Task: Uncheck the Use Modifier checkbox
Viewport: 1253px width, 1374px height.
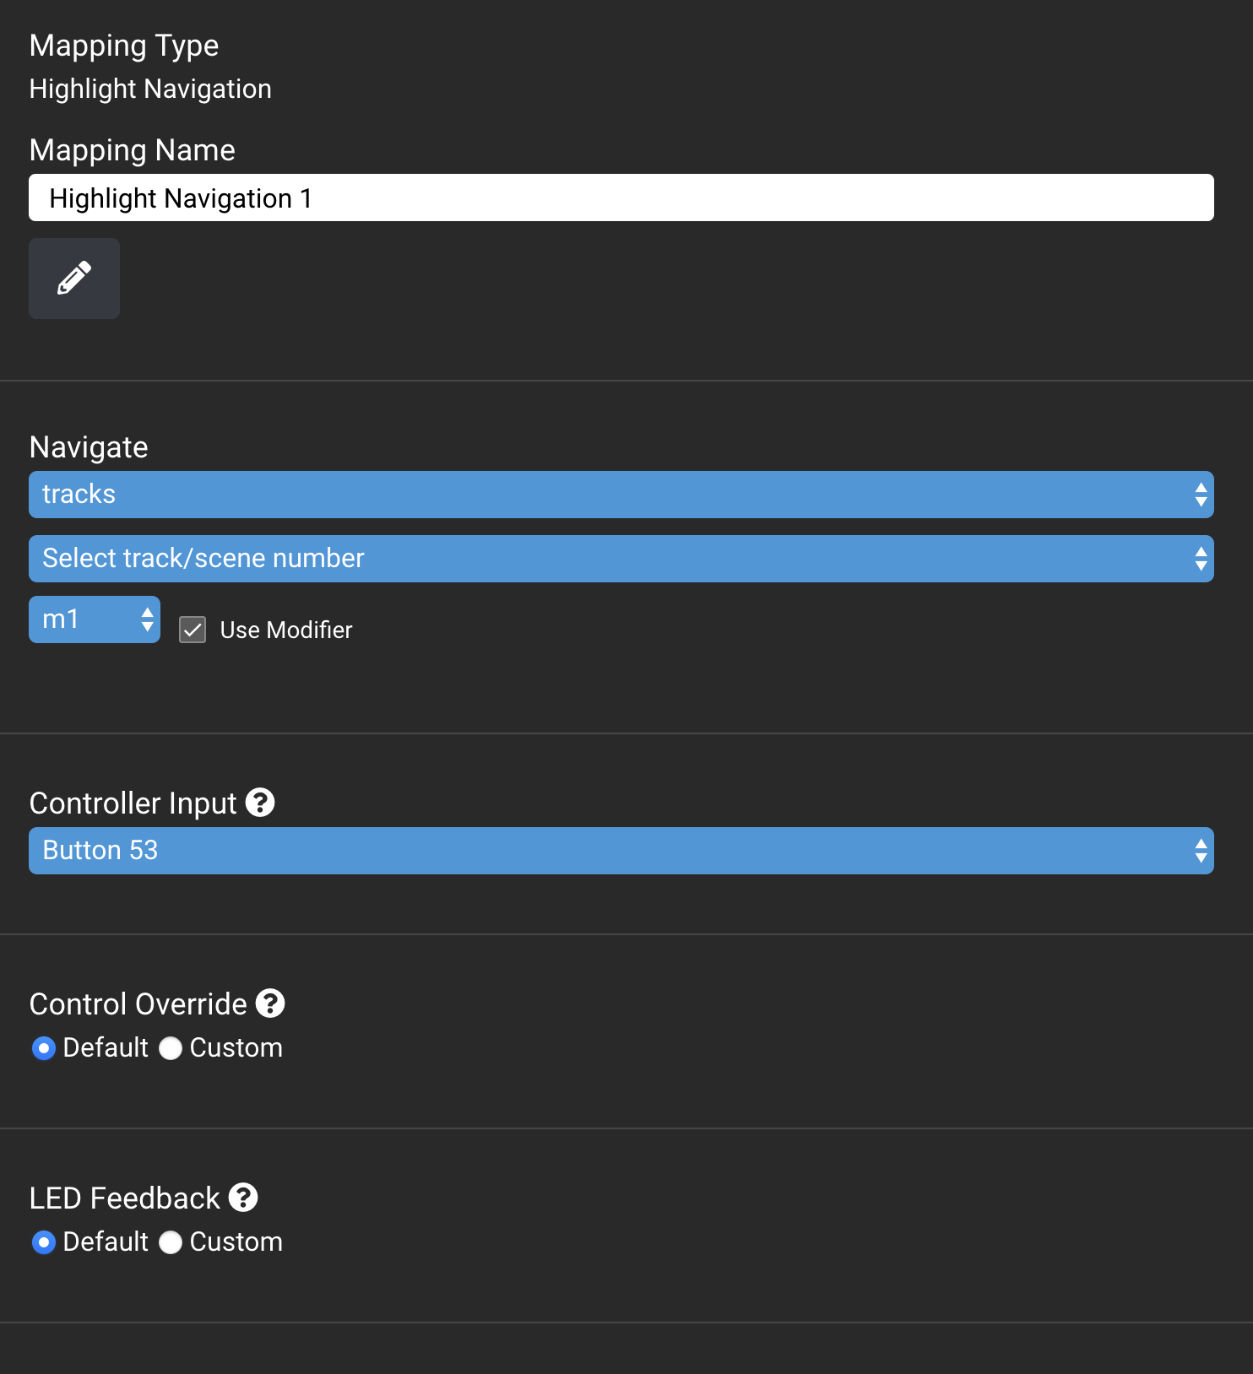Action: (193, 630)
